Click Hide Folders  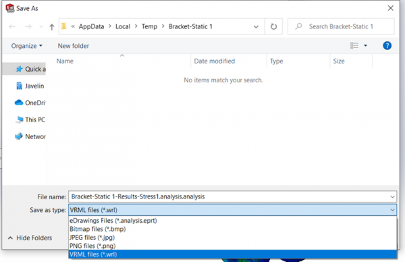[x=30, y=238]
